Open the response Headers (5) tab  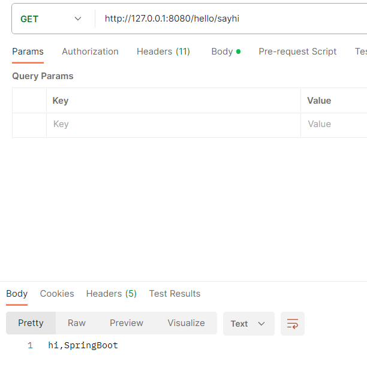coord(112,294)
